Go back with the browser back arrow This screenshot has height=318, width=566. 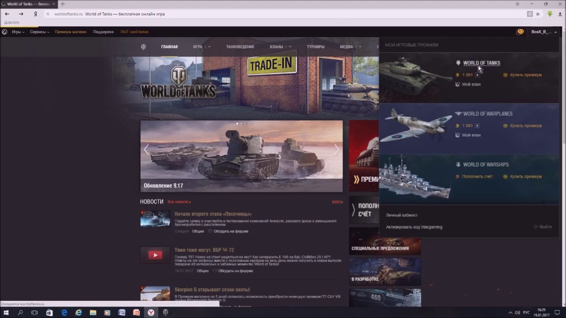tap(7, 14)
